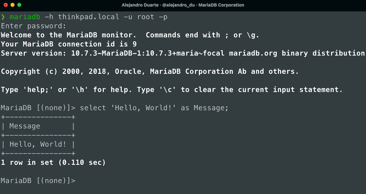Click the 'Hello, World!' result cell
366x194 pixels.
(x=38, y=144)
